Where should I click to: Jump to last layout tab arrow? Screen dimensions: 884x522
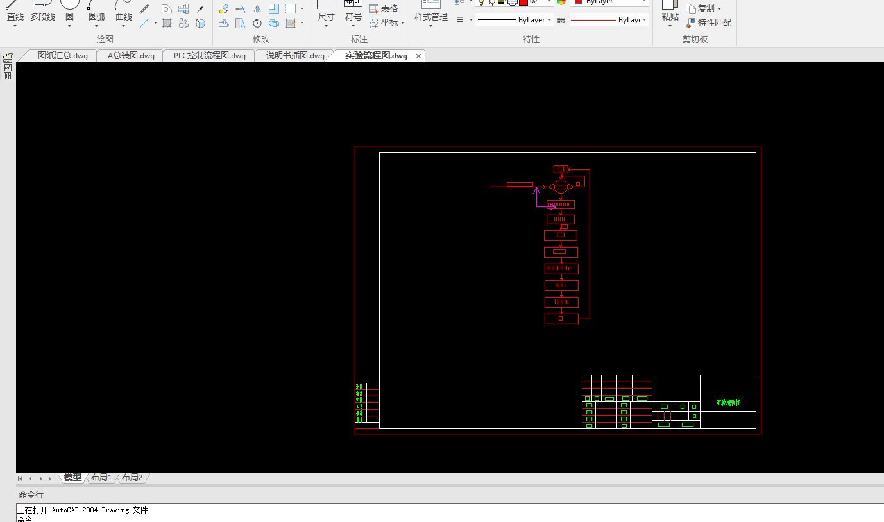(x=51, y=478)
